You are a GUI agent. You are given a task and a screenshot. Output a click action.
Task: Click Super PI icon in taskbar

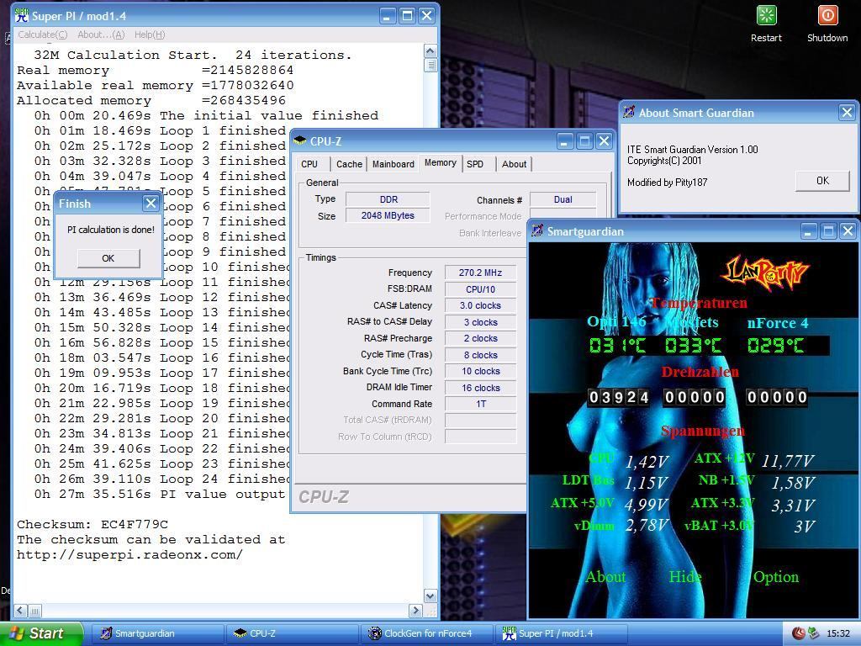[x=509, y=633]
